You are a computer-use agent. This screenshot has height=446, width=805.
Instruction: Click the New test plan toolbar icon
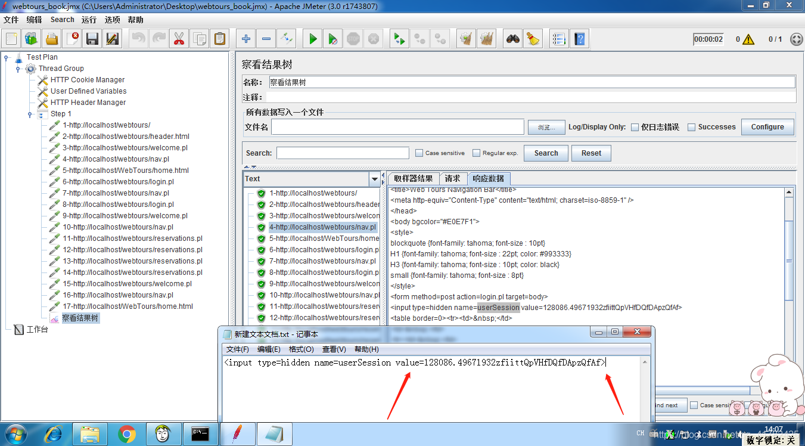click(x=11, y=39)
